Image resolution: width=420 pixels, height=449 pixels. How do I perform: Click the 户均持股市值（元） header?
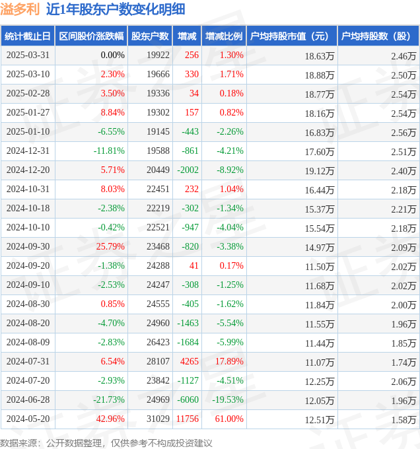click(292, 36)
